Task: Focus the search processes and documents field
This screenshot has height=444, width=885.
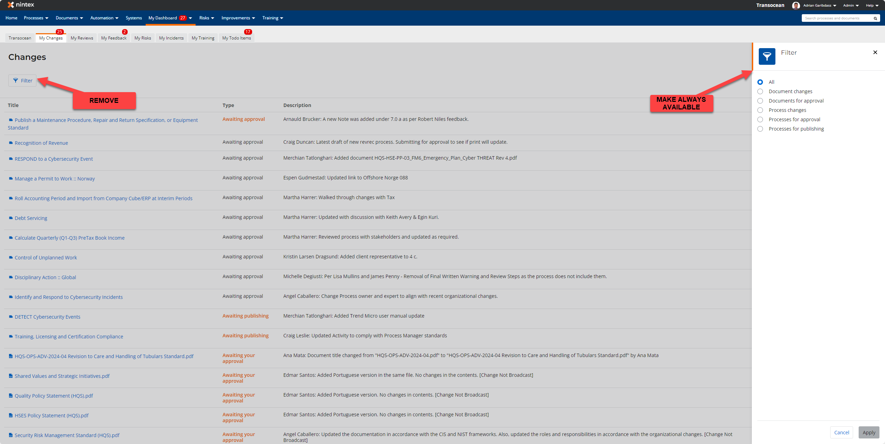Action: pos(836,18)
